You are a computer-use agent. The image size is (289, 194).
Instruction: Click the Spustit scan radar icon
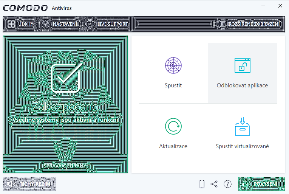pos(173,65)
